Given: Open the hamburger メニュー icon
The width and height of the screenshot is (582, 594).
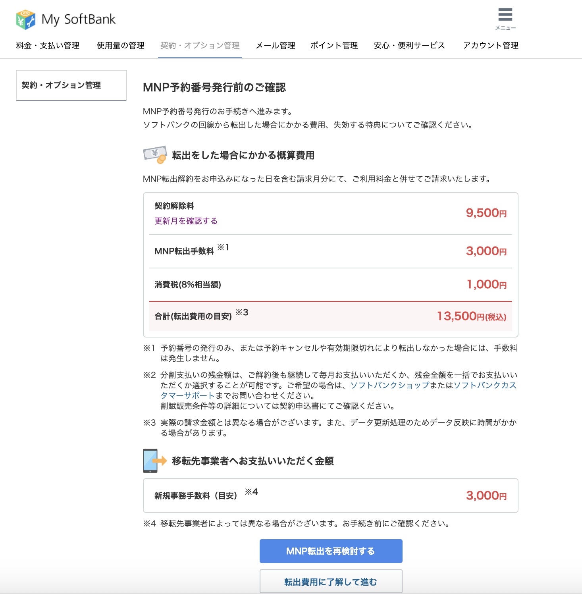Looking at the screenshot, I should [x=505, y=18].
